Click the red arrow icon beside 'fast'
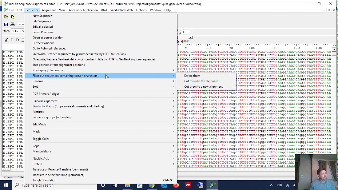The width and height of the screenshot is (338, 190). pyautogui.click(x=182, y=41)
